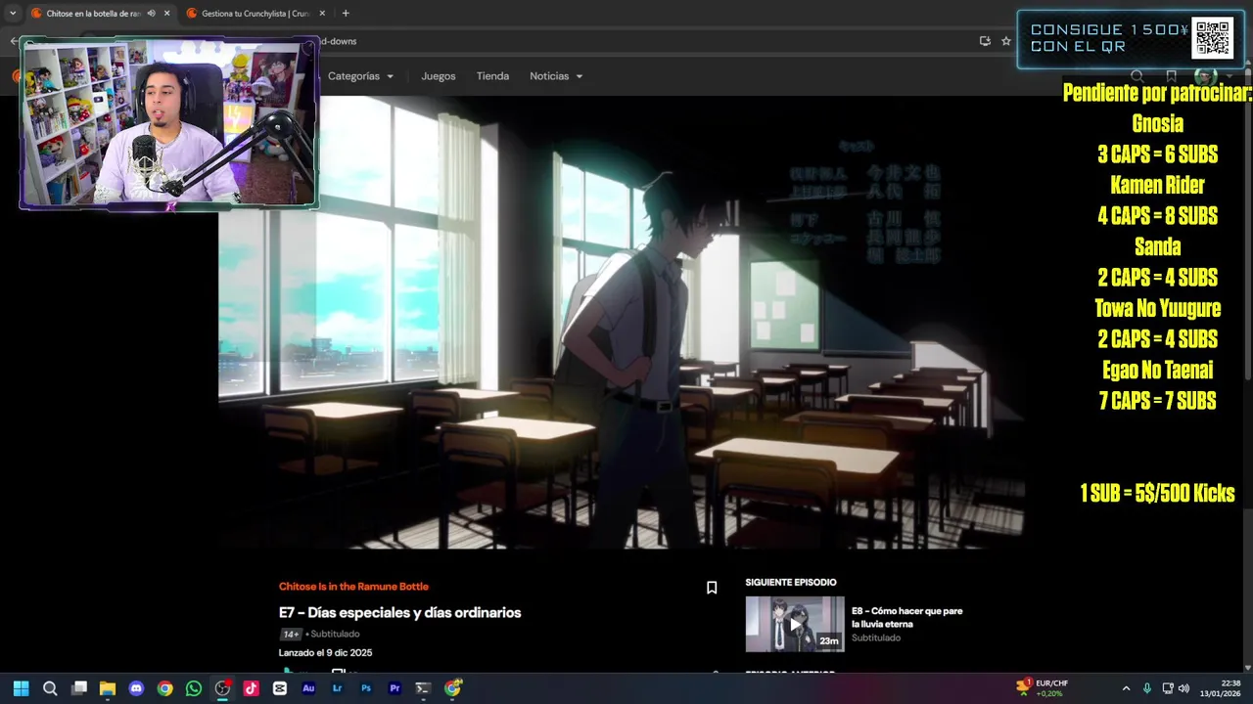
Task: Open the EUR/CHF taskbar widget
Action: click(1043, 688)
